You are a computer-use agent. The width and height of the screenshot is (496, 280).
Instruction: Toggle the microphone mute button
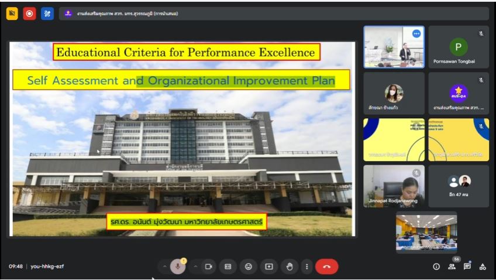click(178, 267)
